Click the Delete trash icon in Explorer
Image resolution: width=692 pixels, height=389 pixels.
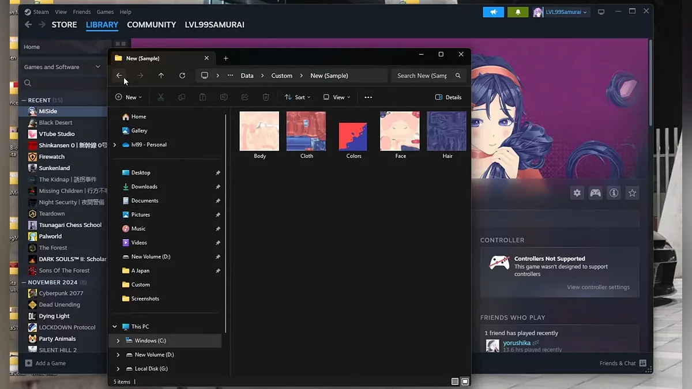pyautogui.click(x=266, y=97)
